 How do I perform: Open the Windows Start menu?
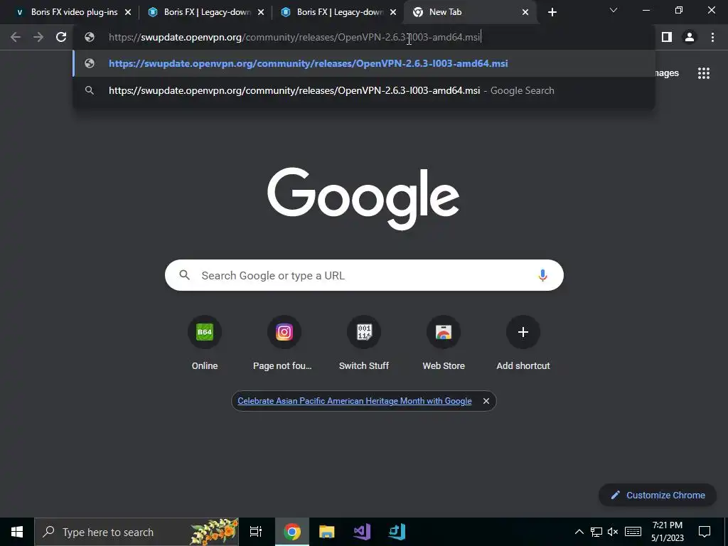17,532
